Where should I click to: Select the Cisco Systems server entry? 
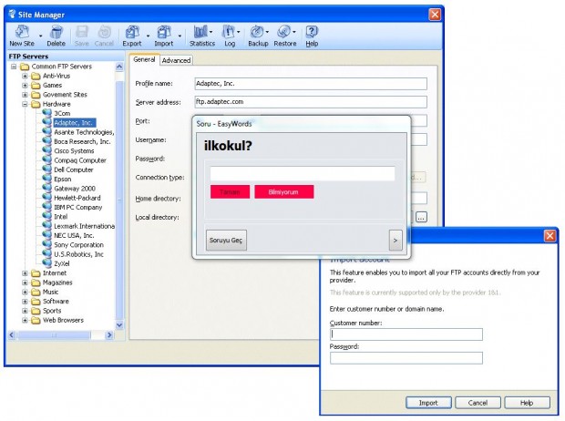(x=74, y=150)
